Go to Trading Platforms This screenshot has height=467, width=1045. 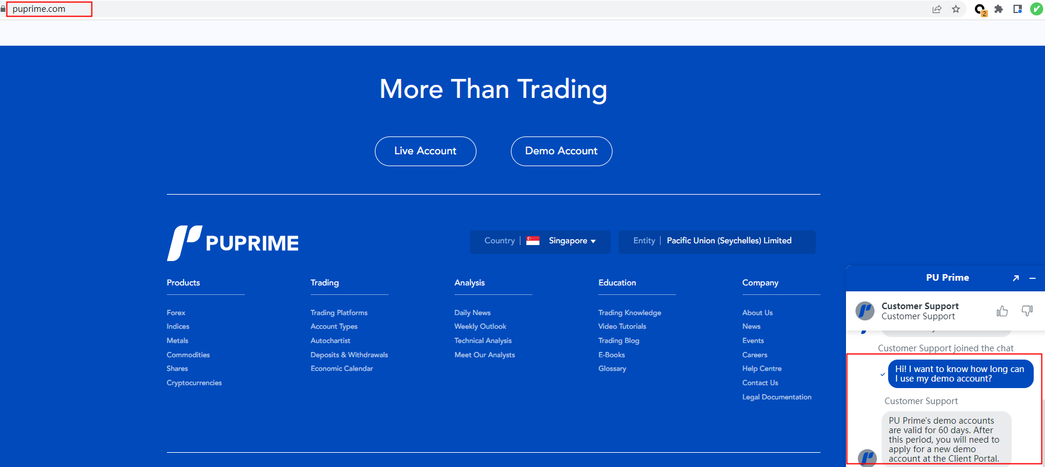pos(339,313)
